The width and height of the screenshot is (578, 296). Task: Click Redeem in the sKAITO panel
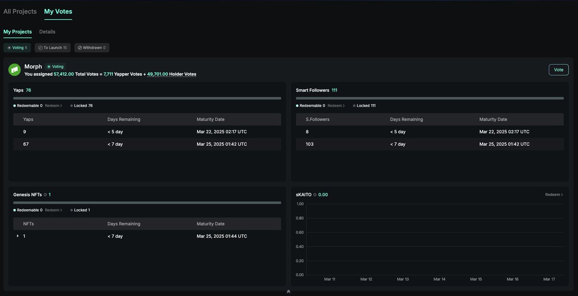554,195
